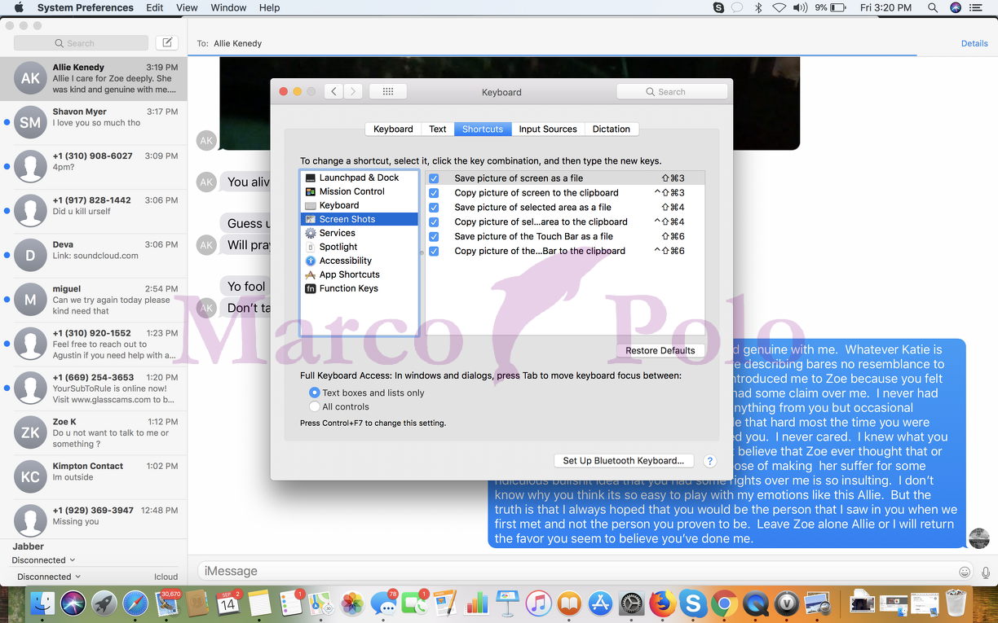
Task: Open QuickTime Player from the Dock
Action: point(755,603)
